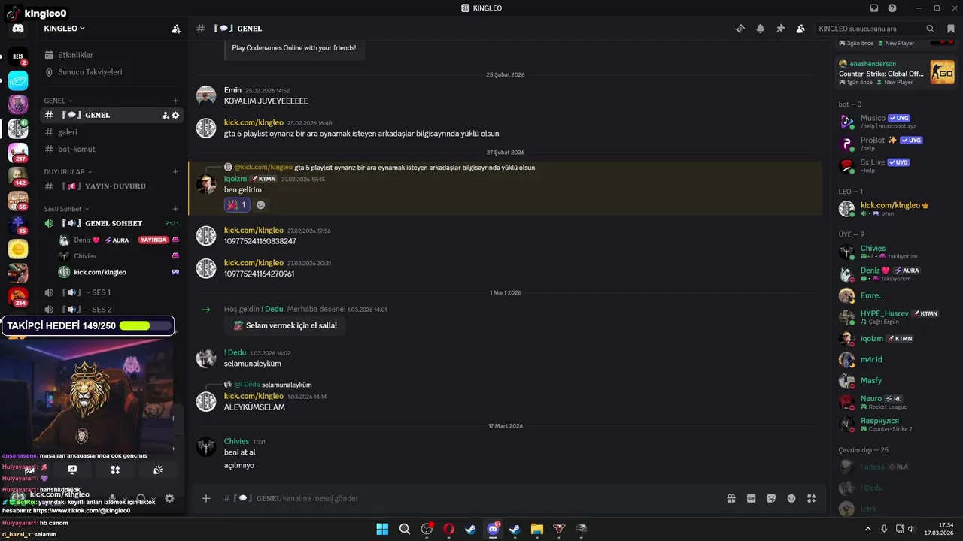Open apps launcher icon in message bar
The image size is (963, 541).
tap(811, 498)
